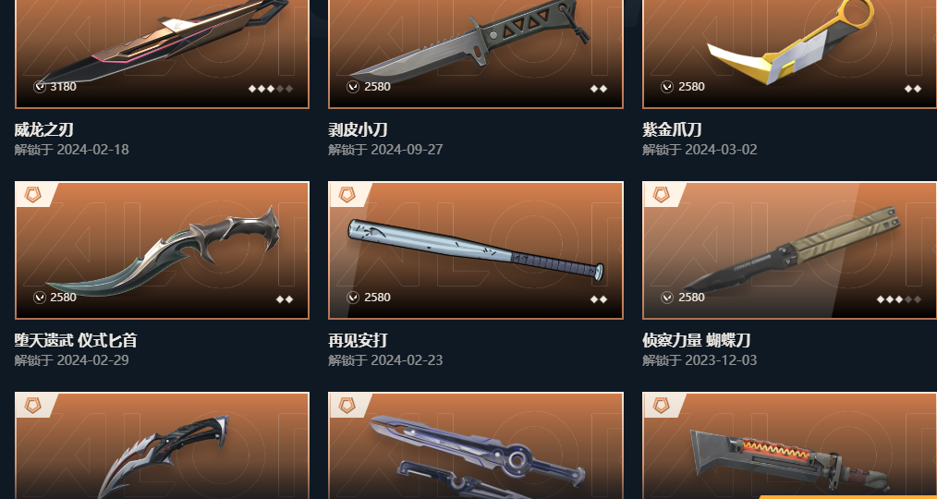
Task: Click pentagon badge on 侦察力量 蝴蝶刀 card
Action: pyautogui.click(x=661, y=195)
